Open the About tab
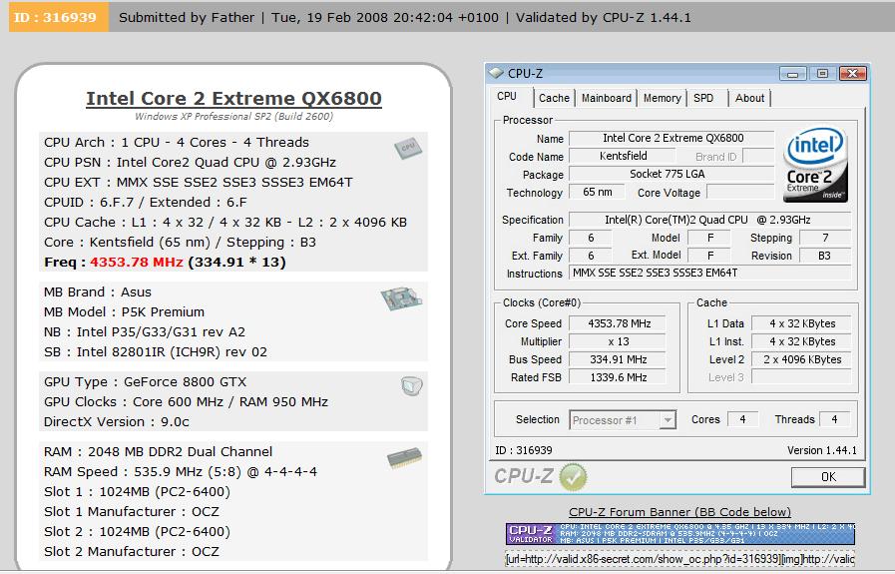The width and height of the screenshot is (895, 574). coord(749,98)
